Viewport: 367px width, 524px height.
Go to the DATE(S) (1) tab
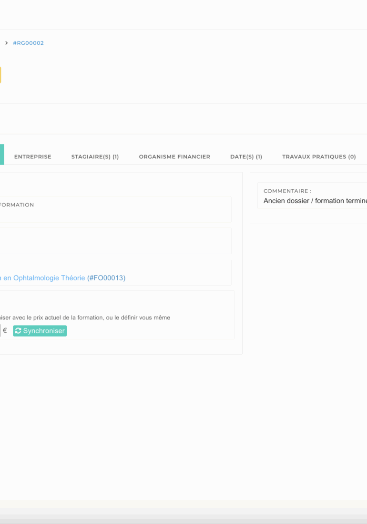coord(246,157)
